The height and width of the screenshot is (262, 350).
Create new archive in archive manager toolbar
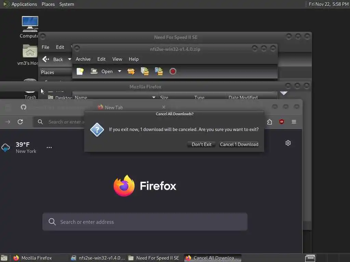[x=80, y=71]
